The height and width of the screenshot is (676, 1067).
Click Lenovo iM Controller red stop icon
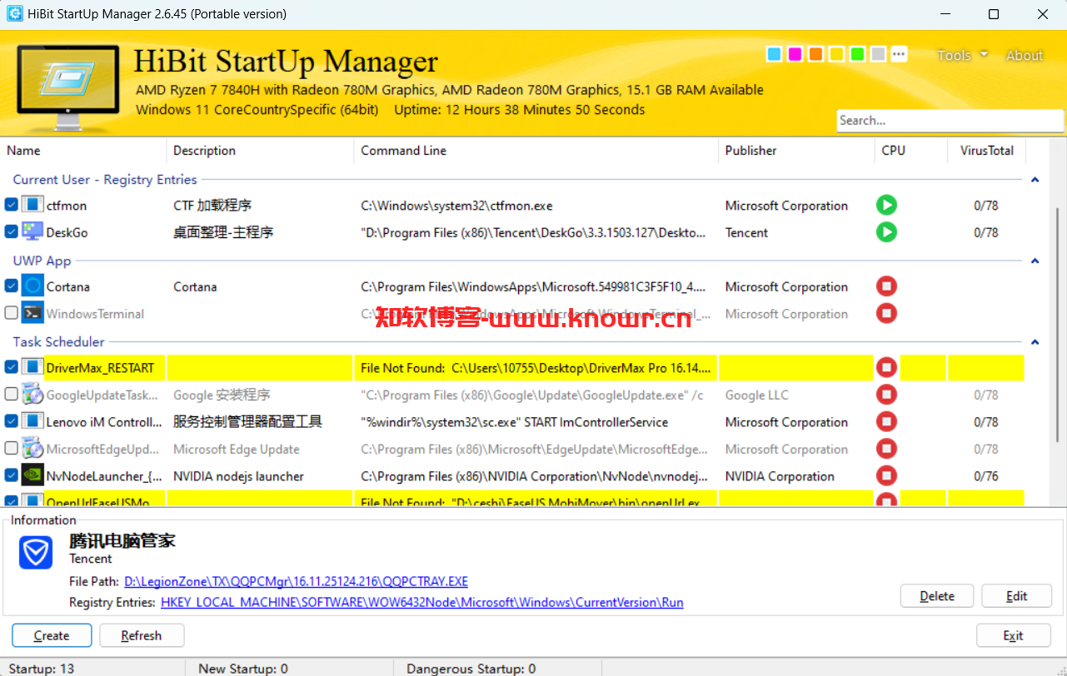(x=886, y=422)
